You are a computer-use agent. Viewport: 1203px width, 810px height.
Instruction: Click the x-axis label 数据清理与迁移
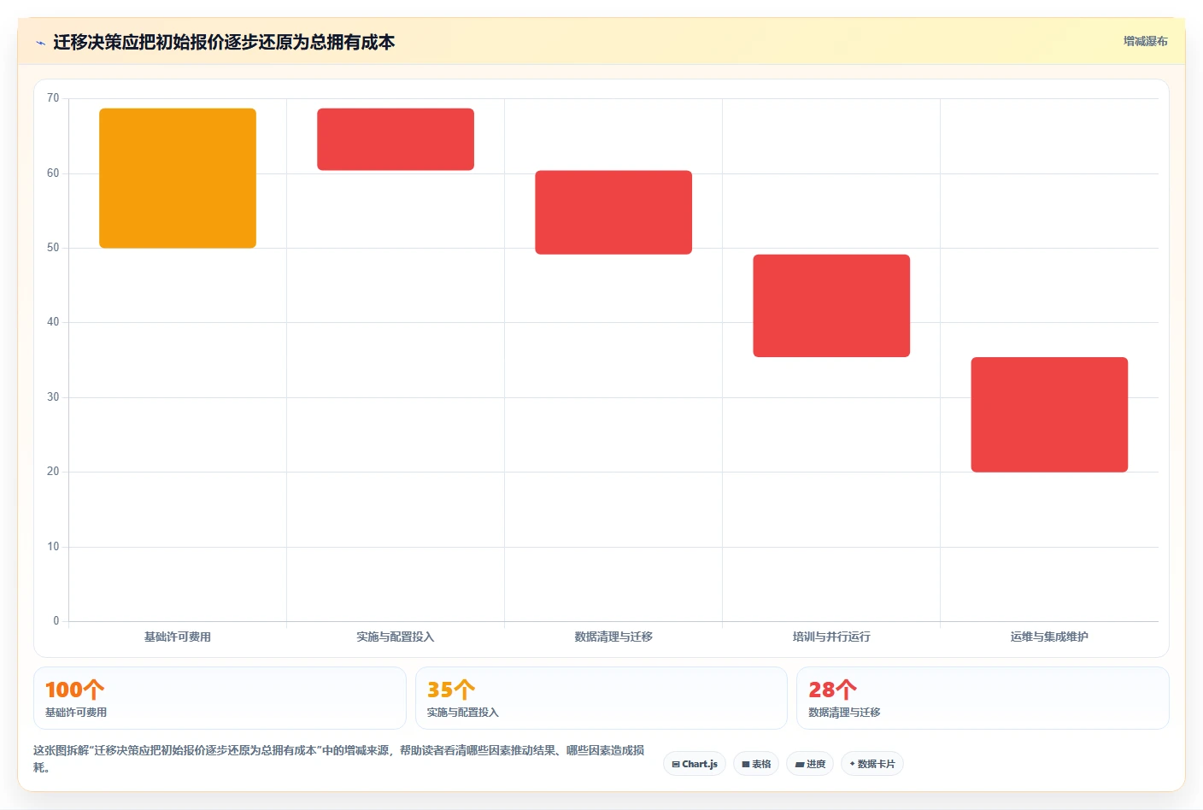tap(613, 637)
